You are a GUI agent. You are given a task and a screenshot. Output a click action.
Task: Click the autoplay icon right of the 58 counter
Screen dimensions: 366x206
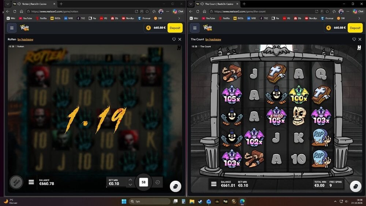(x=157, y=182)
